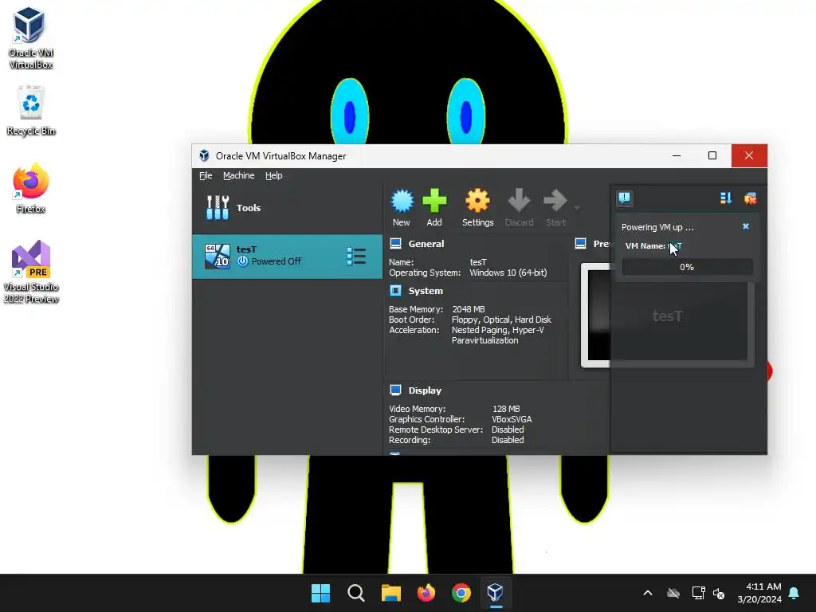Screen dimensions: 816x612
Task: Click the '2048 MB' base memory value
Action: point(468,309)
